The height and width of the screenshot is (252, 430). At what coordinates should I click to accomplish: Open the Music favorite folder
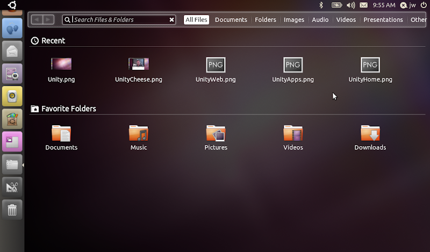139,134
